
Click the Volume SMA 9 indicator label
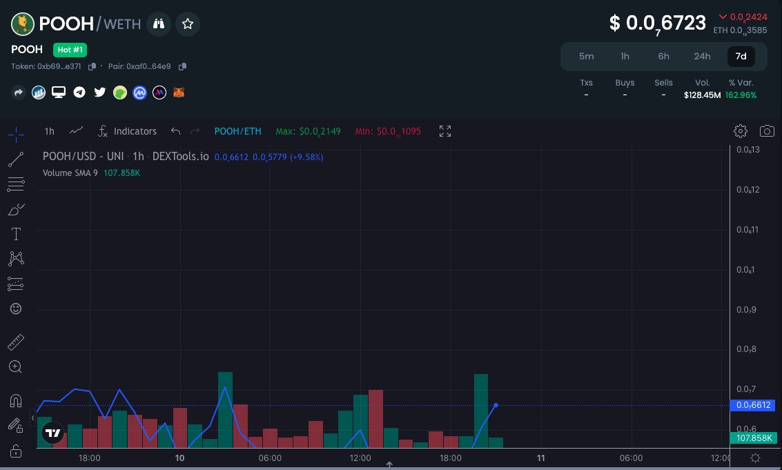(70, 173)
